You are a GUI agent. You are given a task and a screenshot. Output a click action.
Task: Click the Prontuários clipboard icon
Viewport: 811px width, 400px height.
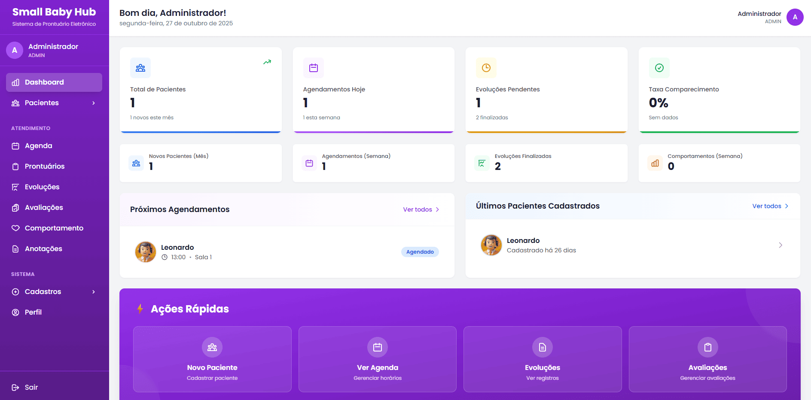pyautogui.click(x=15, y=167)
